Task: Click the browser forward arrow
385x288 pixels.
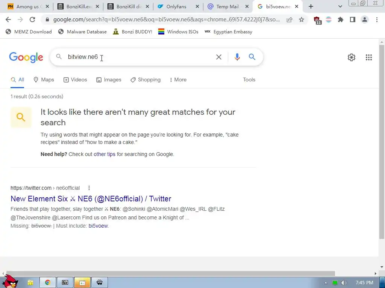Action: 20,19
